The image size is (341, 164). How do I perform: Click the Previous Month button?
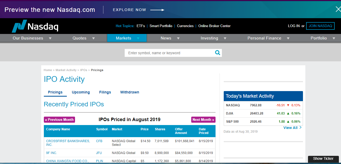tap(59, 120)
